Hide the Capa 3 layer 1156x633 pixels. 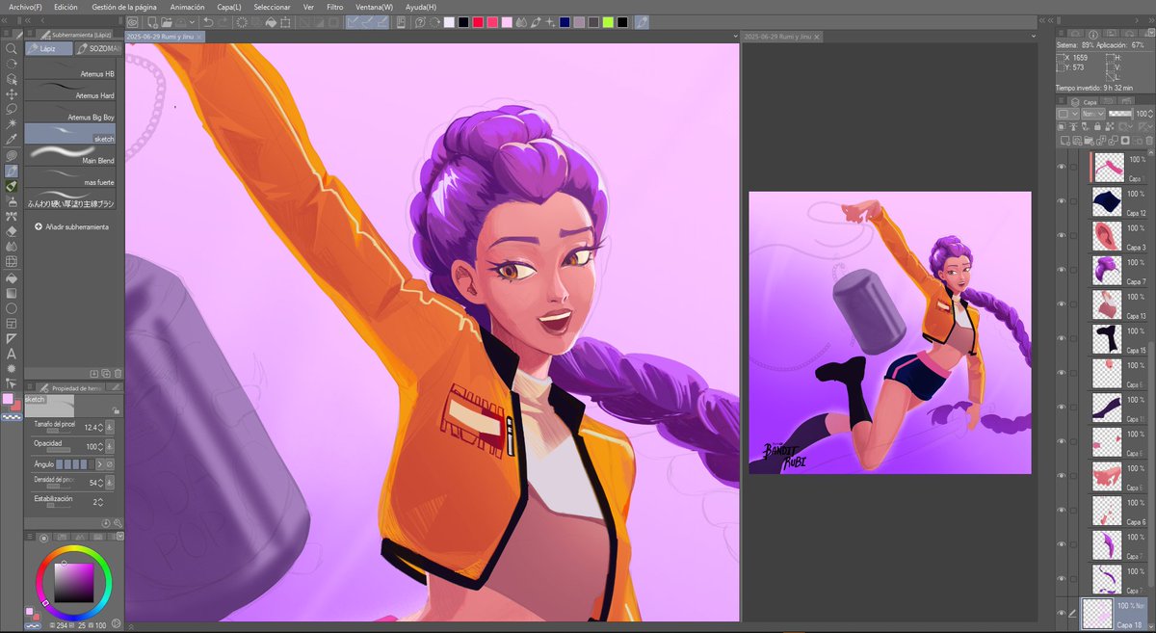[x=1063, y=235]
